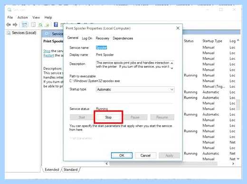The image size is (247, 184).
Task: Click the greyed Start service button
Action: [x=82, y=117]
